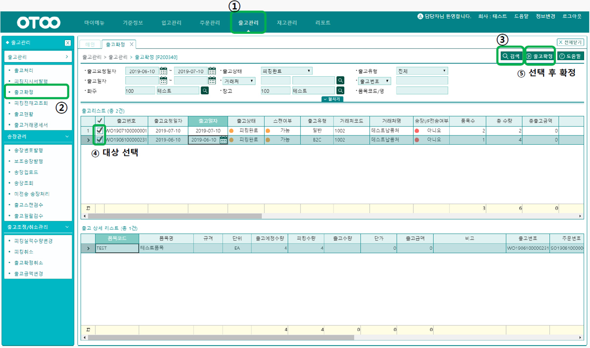This screenshot has width=590, height=348.
Task: Open calendar picker for 출고일자 start date
Action: point(163,81)
